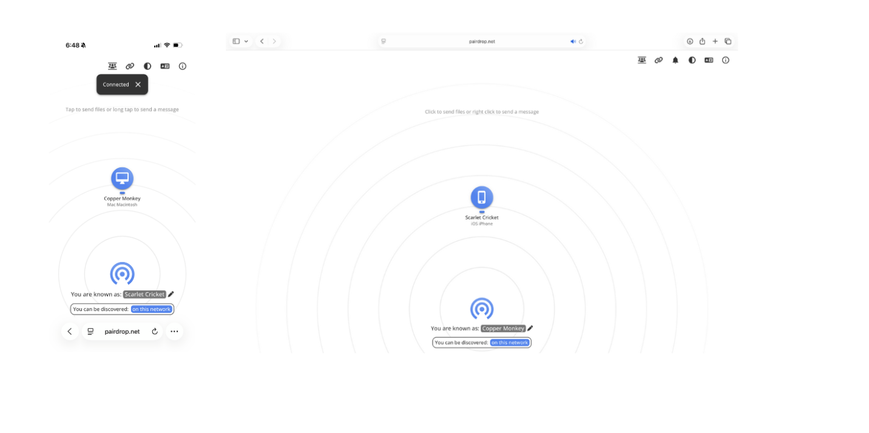Click the pair device link icon on desktop
Screen dimensions: 869x433
pyautogui.click(x=658, y=60)
